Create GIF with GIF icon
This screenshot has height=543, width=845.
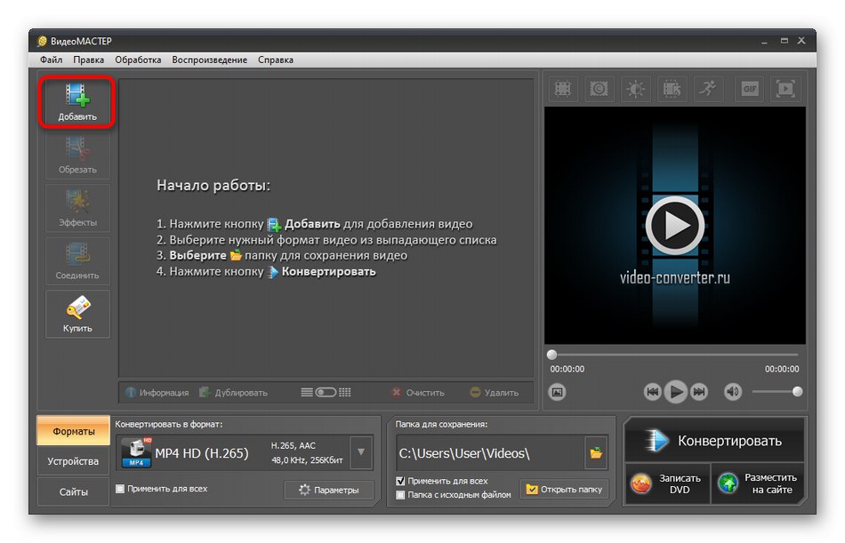[750, 88]
